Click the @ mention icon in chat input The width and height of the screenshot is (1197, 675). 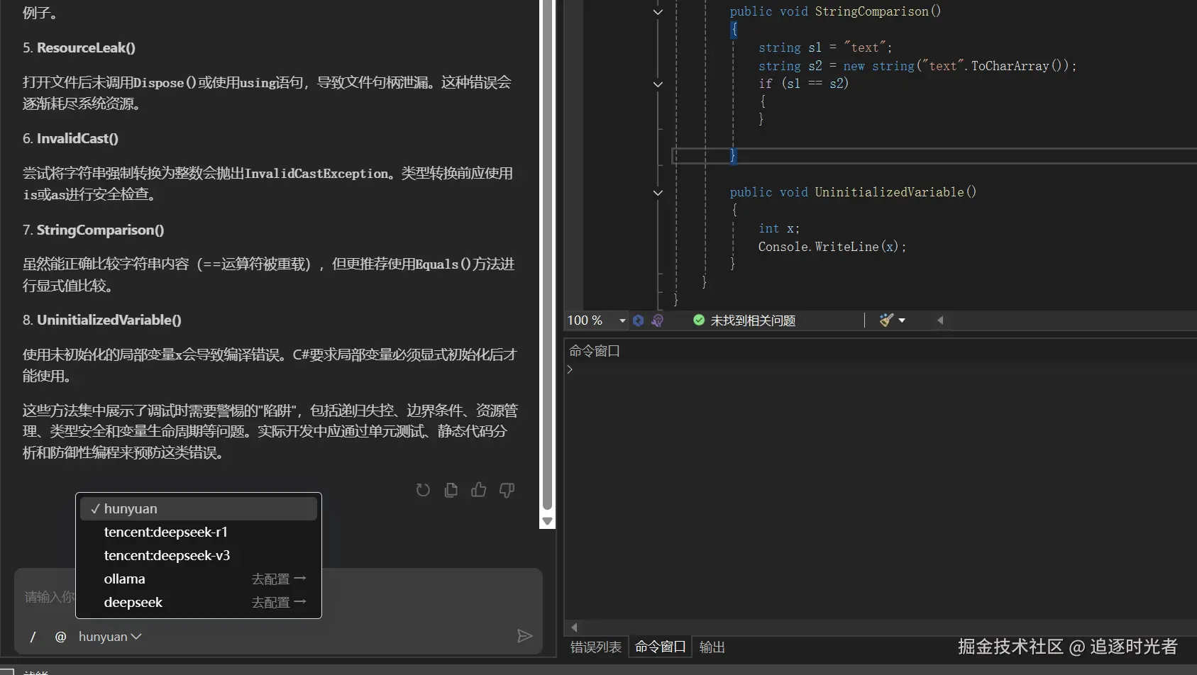(60, 637)
